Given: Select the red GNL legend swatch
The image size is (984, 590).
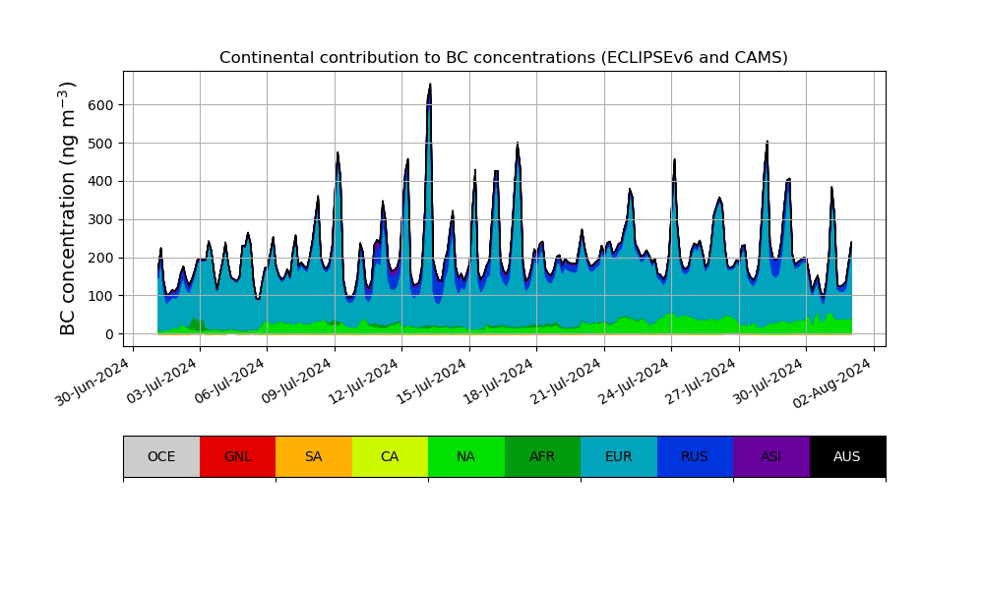Looking at the screenshot, I should click(237, 456).
